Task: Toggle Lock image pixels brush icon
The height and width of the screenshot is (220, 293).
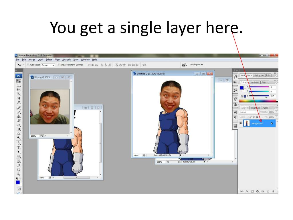Action: pos(250,117)
